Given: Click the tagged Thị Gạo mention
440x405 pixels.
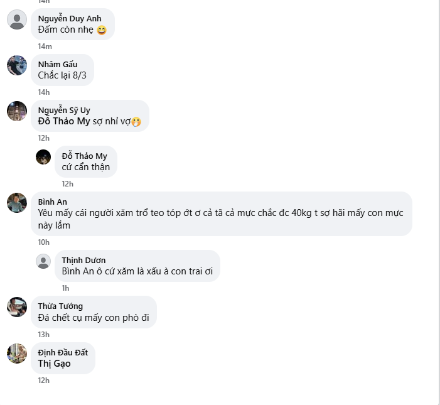Looking at the screenshot, I should click(x=54, y=364).
